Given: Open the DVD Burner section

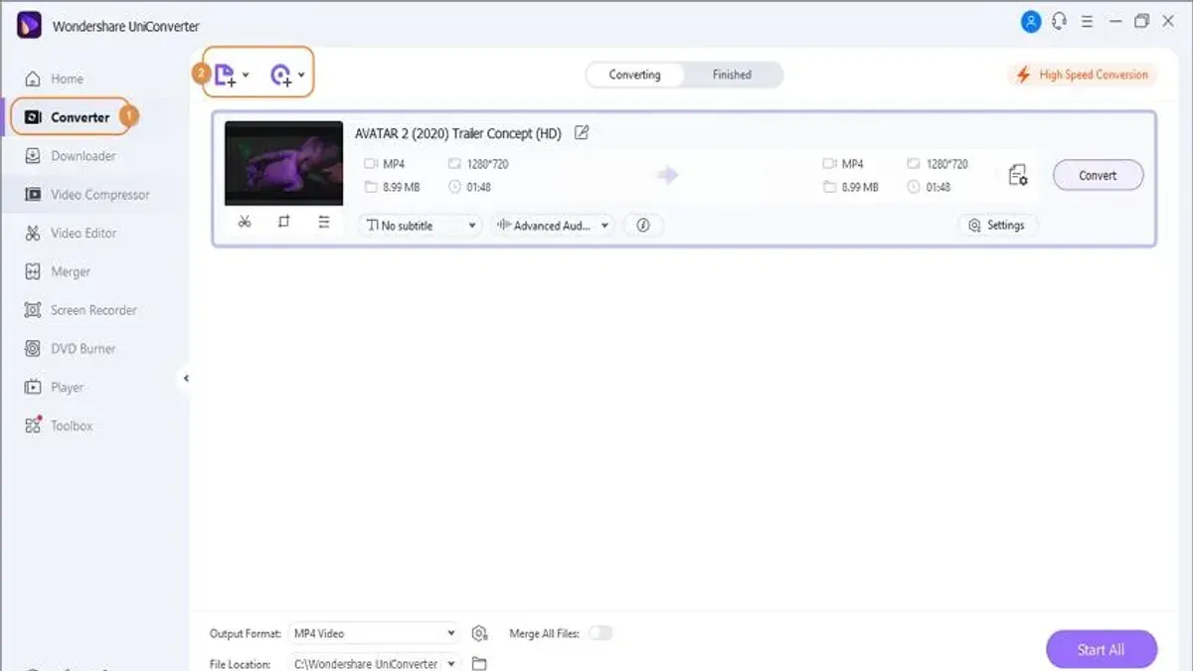Looking at the screenshot, I should 71,349.
